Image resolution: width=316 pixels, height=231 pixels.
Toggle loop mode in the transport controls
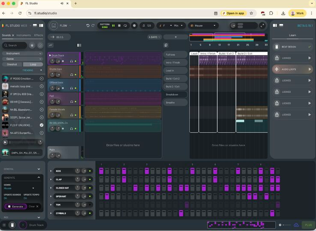(125, 26)
